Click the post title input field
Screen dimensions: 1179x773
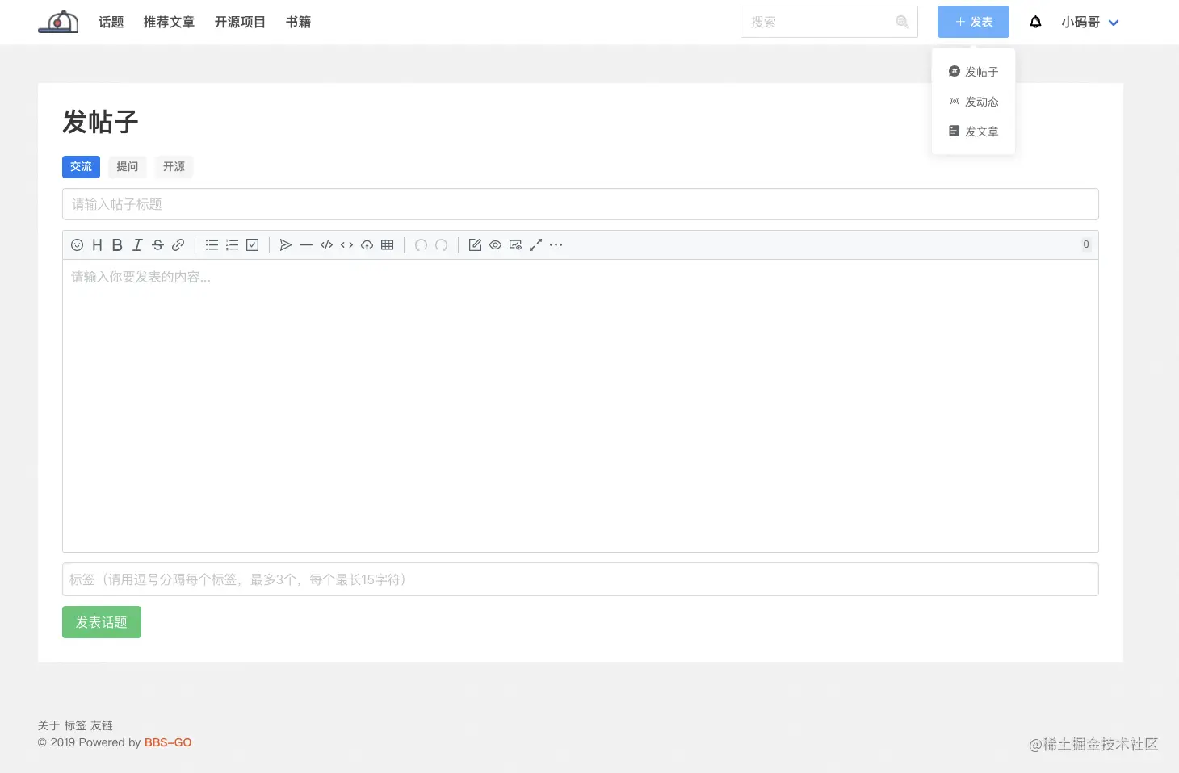coord(580,204)
